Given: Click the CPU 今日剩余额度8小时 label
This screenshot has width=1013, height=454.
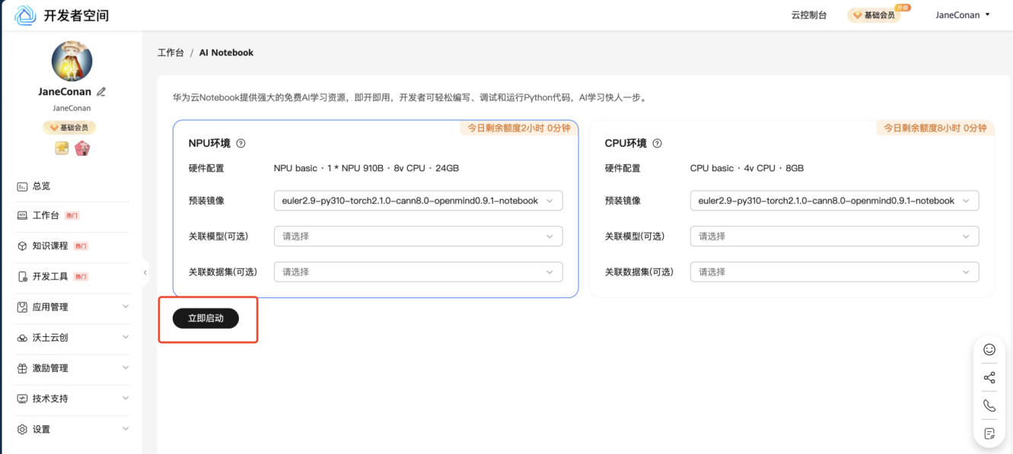Looking at the screenshot, I should [x=935, y=128].
